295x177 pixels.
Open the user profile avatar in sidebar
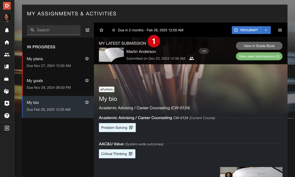7,18
